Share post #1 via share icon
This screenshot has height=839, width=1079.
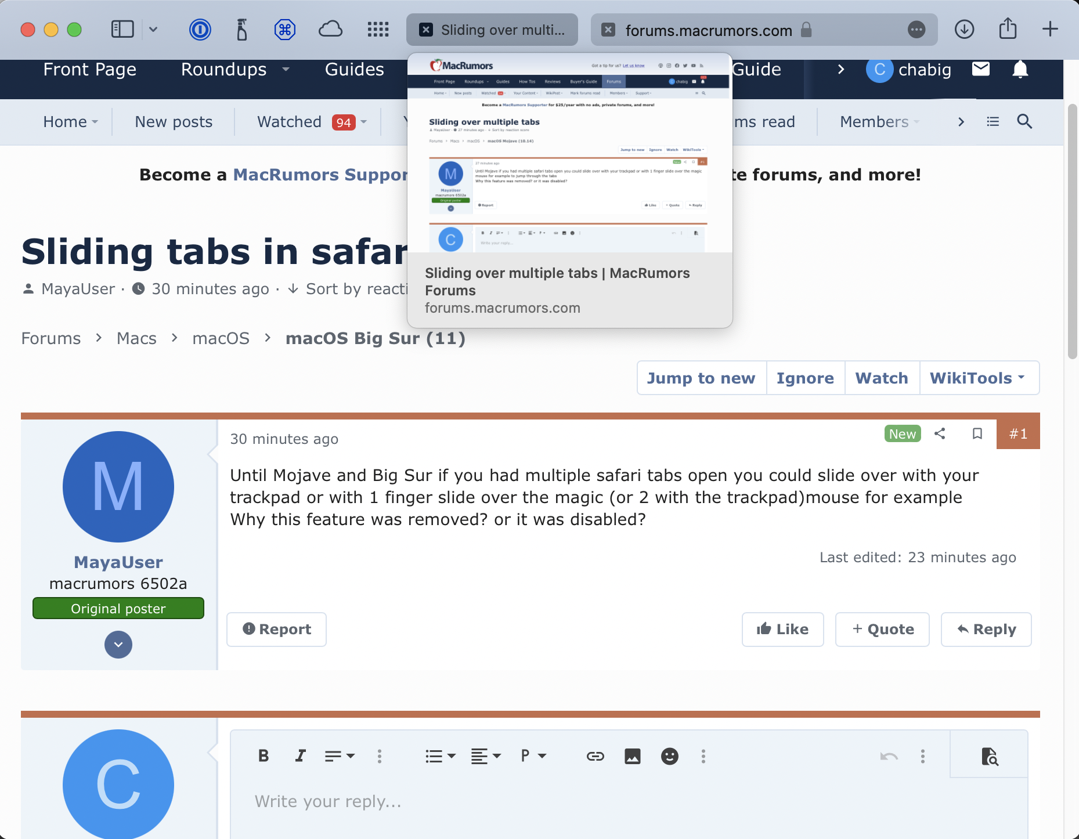point(940,433)
